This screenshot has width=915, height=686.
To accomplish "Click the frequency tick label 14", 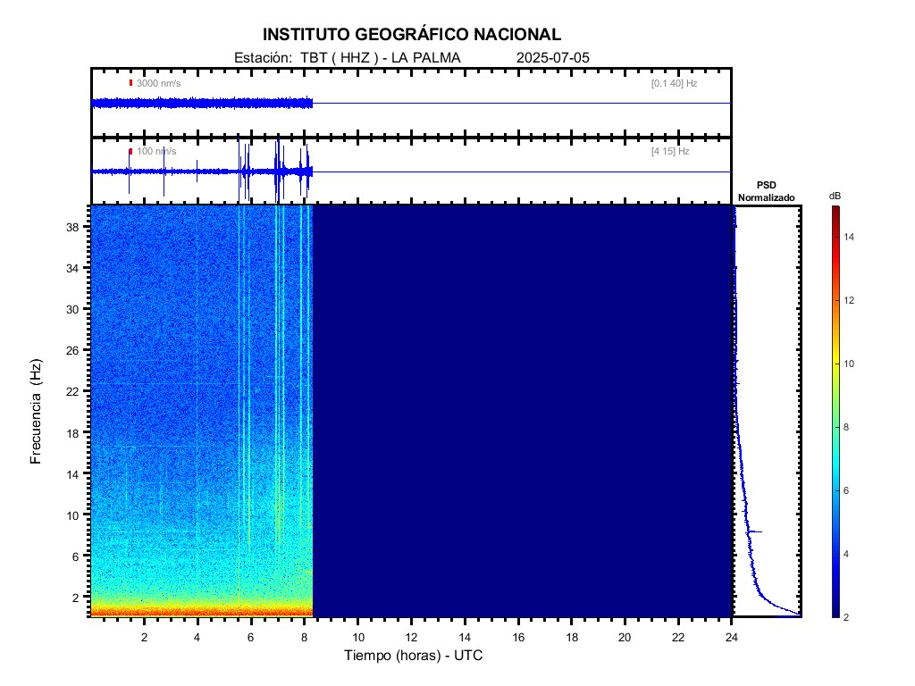I will (72, 475).
